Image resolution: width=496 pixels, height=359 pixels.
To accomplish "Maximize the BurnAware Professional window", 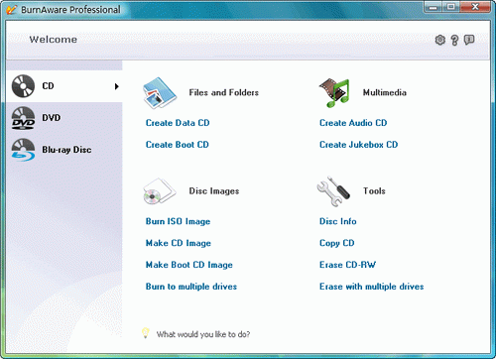I will tap(451, 7).
